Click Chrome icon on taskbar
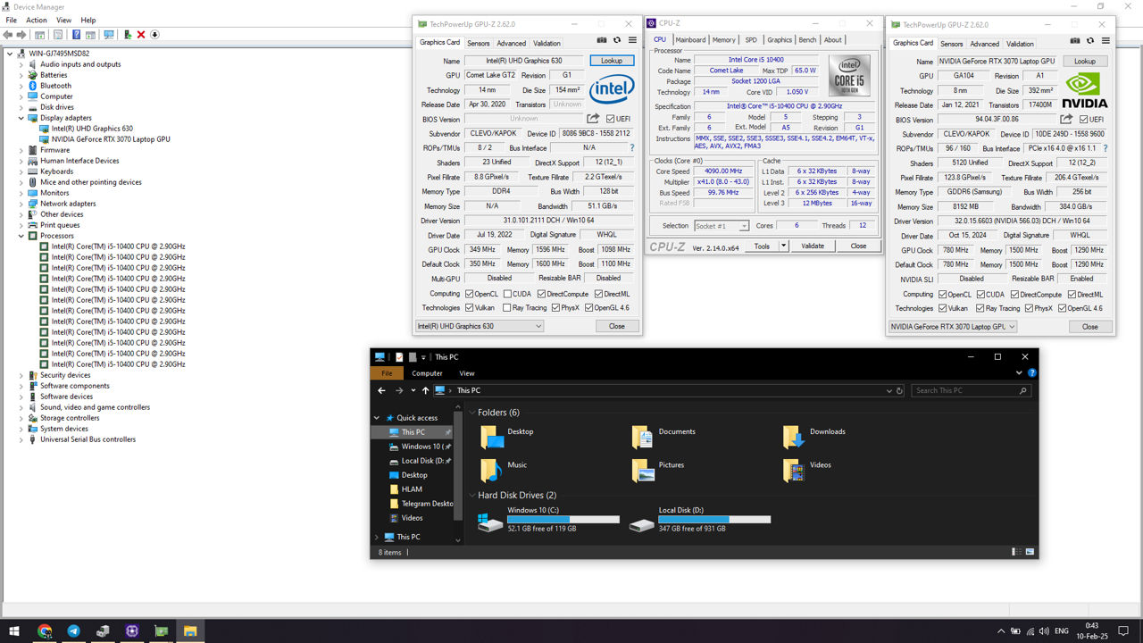This screenshot has width=1143, height=643. pos(45,630)
